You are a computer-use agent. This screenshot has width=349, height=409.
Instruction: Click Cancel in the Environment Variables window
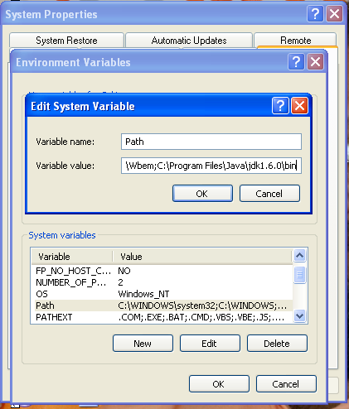tap(286, 384)
